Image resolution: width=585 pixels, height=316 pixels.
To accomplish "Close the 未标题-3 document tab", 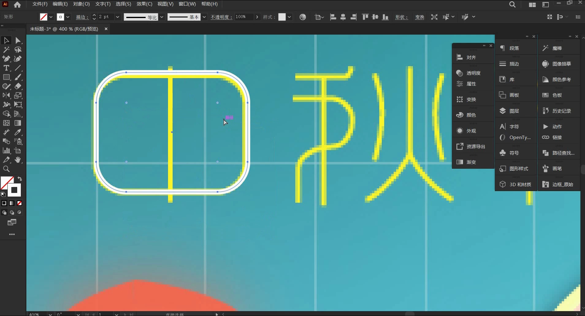I will point(106,29).
